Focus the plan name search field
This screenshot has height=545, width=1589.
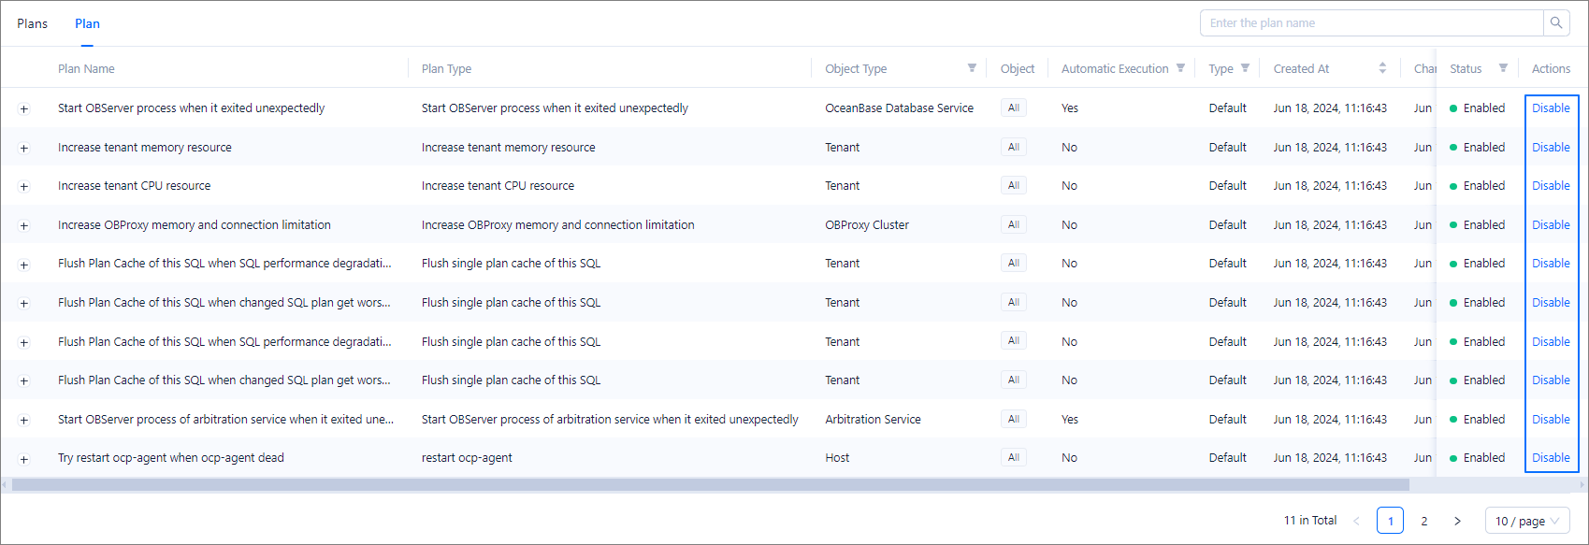(1371, 23)
